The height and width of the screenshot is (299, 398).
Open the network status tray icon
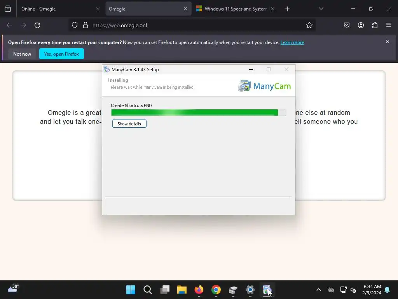point(344,290)
